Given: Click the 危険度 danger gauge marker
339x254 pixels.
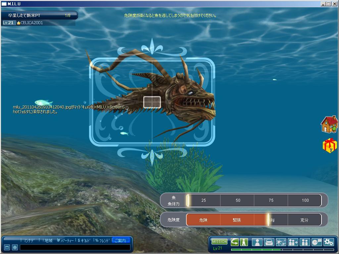Looking at the screenshot, I should pyautogui.click(x=268, y=220).
